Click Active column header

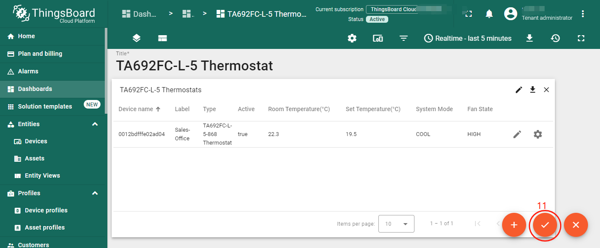(x=246, y=109)
